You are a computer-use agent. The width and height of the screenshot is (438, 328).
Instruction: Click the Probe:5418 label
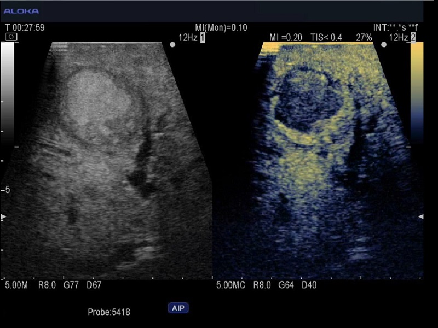click(x=108, y=312)
